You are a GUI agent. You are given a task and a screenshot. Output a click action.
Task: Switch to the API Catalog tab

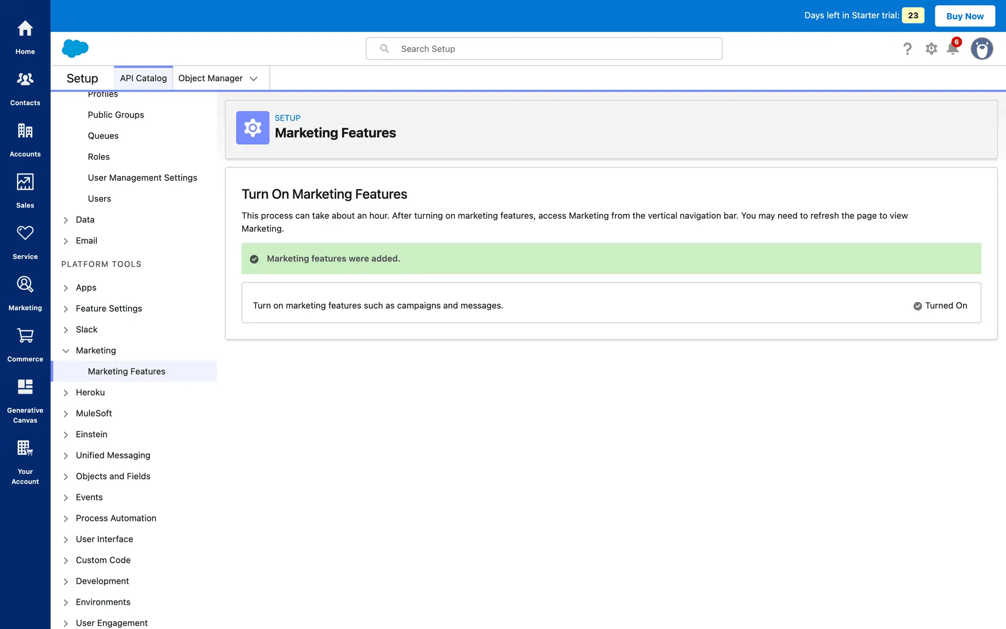(143, 78)
